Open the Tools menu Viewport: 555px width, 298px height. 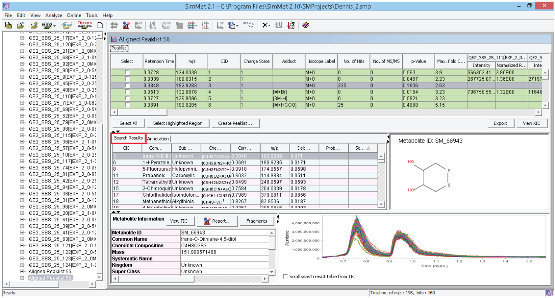92,15
